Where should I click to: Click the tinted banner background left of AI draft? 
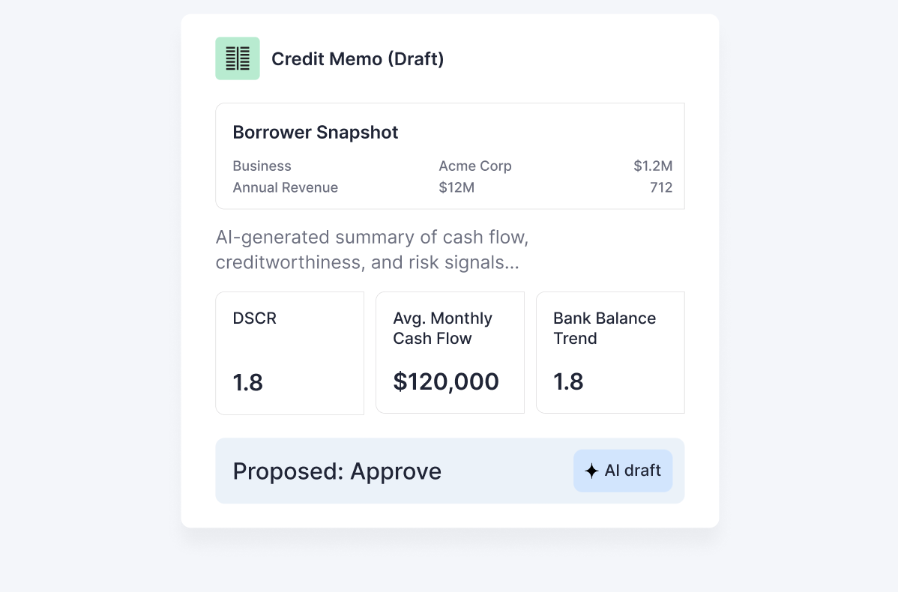pos(510,471)
